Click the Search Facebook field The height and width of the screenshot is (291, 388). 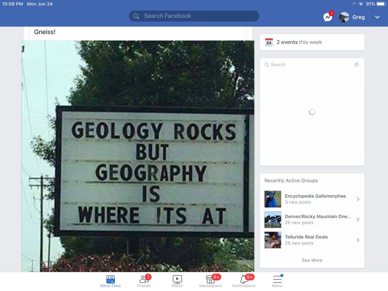(x=194, y=16)
